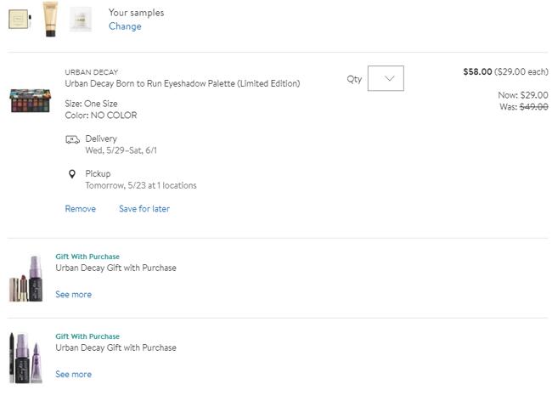Click the pickup location pin icon
Screen dimensions: 552x401
click(x=72, y=174)
